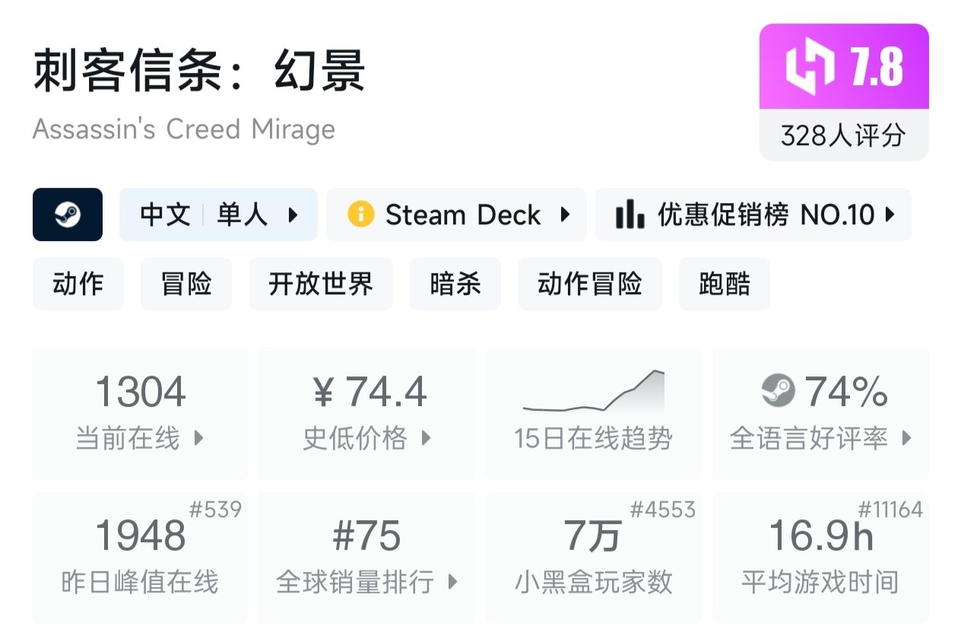961x635 pixels.
Task: Tap the 开放世界 tag
Action: pyautogui.click(x=321, y=284)
